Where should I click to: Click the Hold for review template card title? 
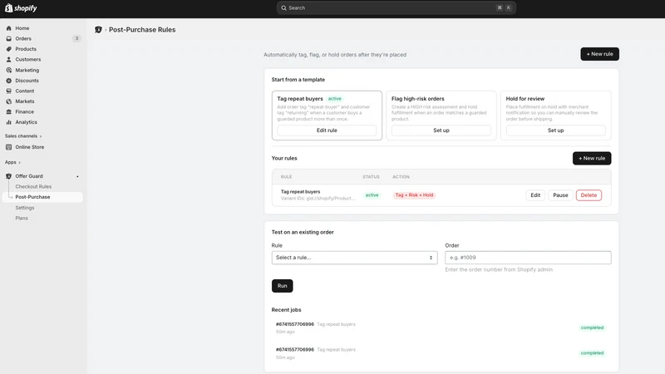click(x=525, y=99)
